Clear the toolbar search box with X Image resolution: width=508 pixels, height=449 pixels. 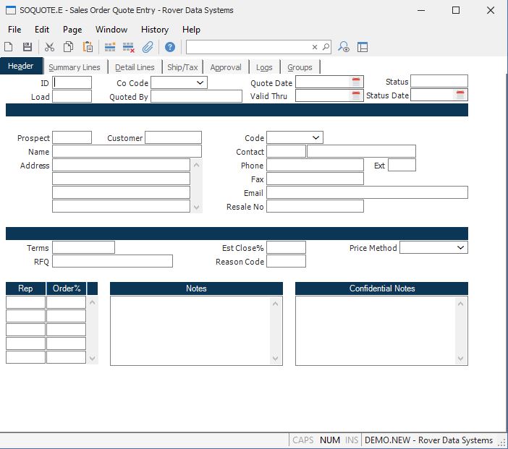point(315,47)
